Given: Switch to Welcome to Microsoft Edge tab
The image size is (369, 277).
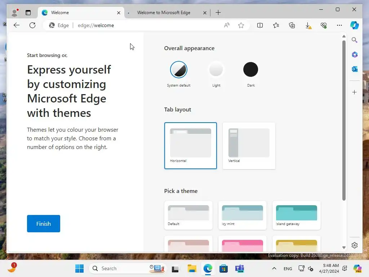Looking at the screenshot, I should click(x=164, y=13).
